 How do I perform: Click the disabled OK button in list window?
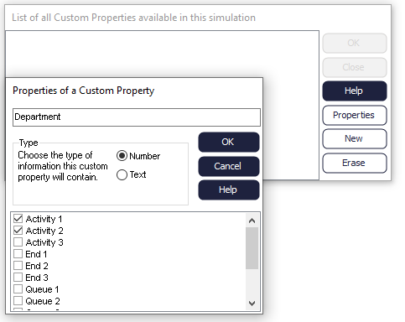(355, 43)
